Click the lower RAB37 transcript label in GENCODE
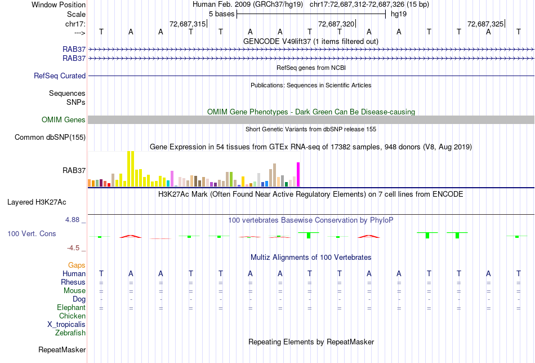Viewport: 535px width, 363px height. coord(74,59)
